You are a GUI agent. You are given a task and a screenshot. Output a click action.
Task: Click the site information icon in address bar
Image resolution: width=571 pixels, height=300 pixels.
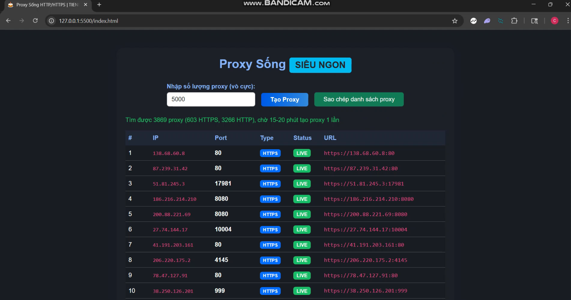coord(51,21)
